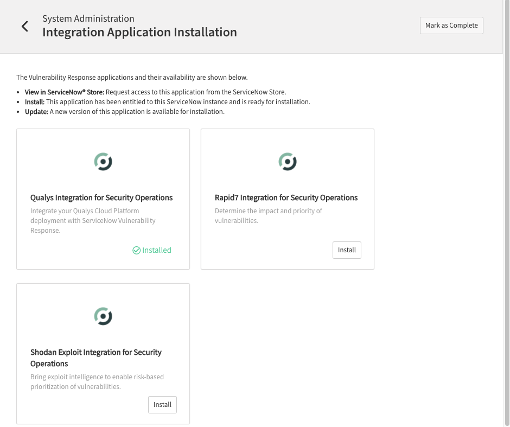This screenshot has height=427, width=510.
Task: Click 'Determine the impact and priority' description
Action: click(269, 215)
